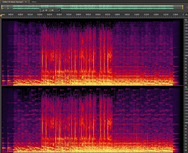
Task: Click 1:20.0 on the time ruler
Action: pos(156,14)
